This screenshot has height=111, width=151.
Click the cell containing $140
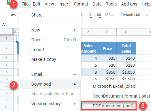coord(126,58)
